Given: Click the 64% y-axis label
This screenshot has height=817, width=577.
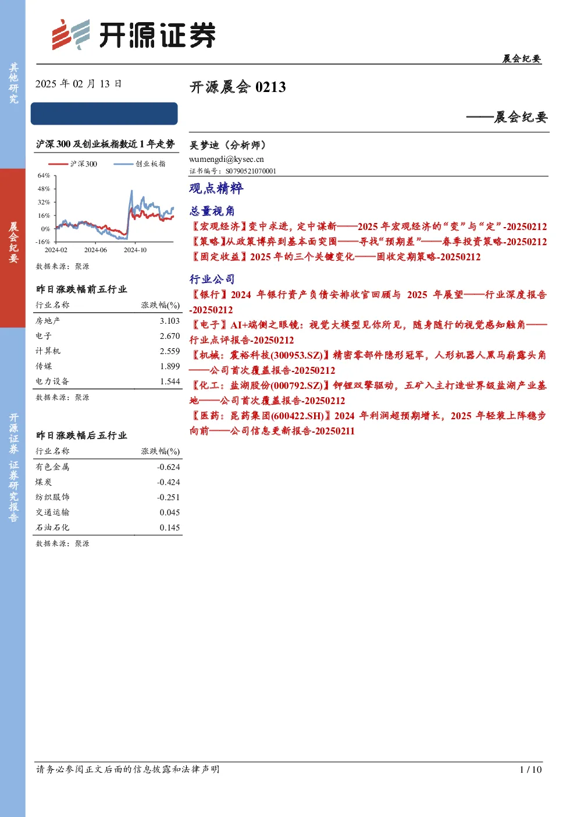Looking at the screenshot, I should point(44,175).
